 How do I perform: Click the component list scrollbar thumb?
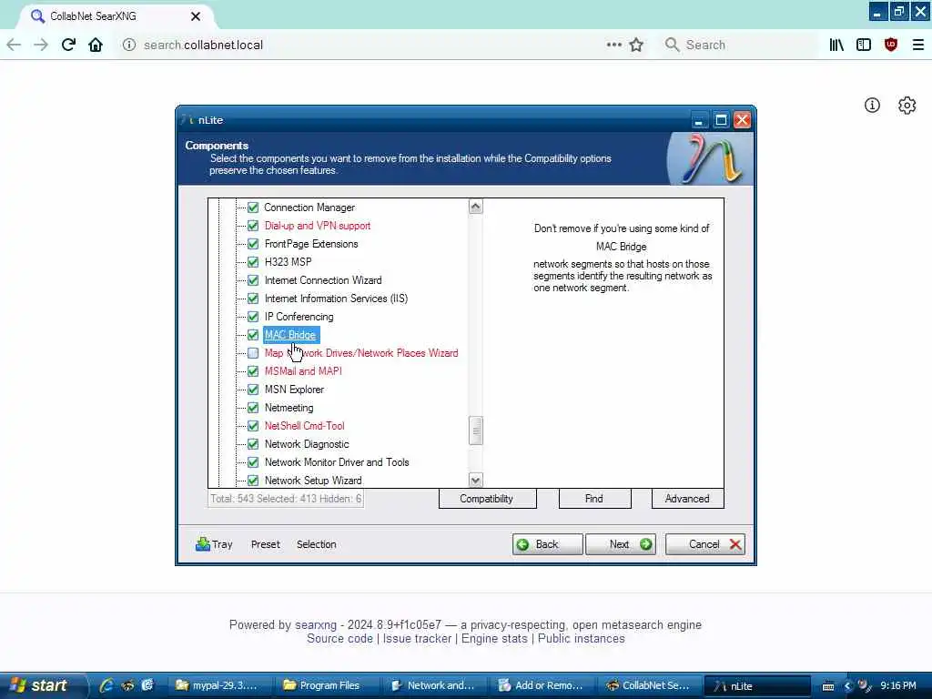475,431
